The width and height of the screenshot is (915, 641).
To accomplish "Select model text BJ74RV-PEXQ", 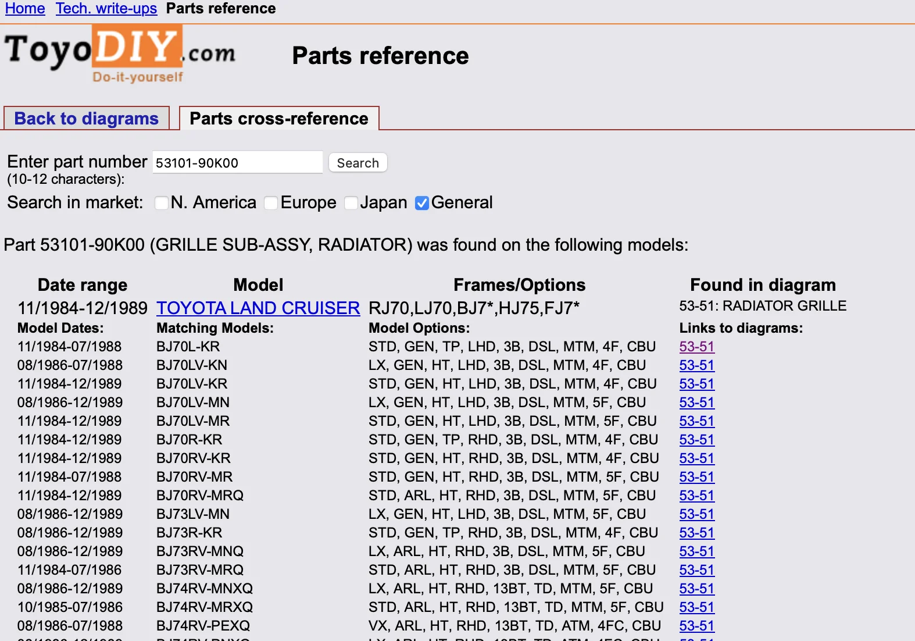I will click(x=203, y=626).
